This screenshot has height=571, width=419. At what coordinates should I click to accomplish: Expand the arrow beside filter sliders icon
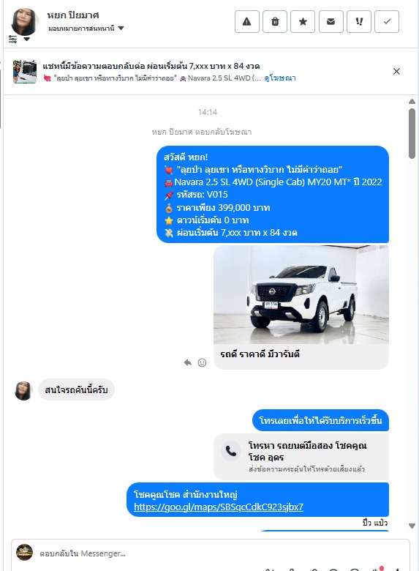[x=26, y=39]
